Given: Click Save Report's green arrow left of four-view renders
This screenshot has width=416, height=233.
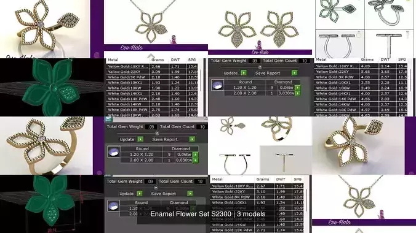Looking at the screenshot, I should (192, 139).
